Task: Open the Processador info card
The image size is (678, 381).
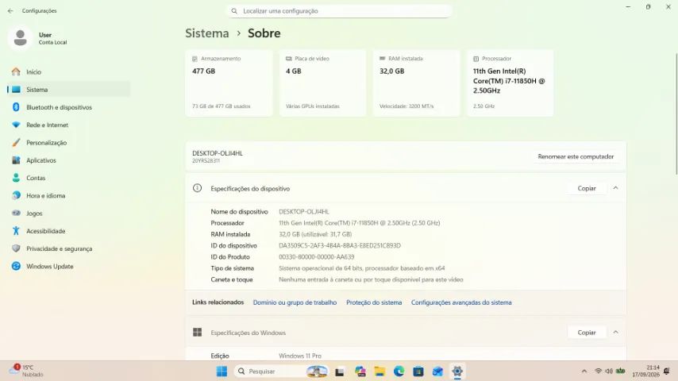Action: [x=510, y=83]
